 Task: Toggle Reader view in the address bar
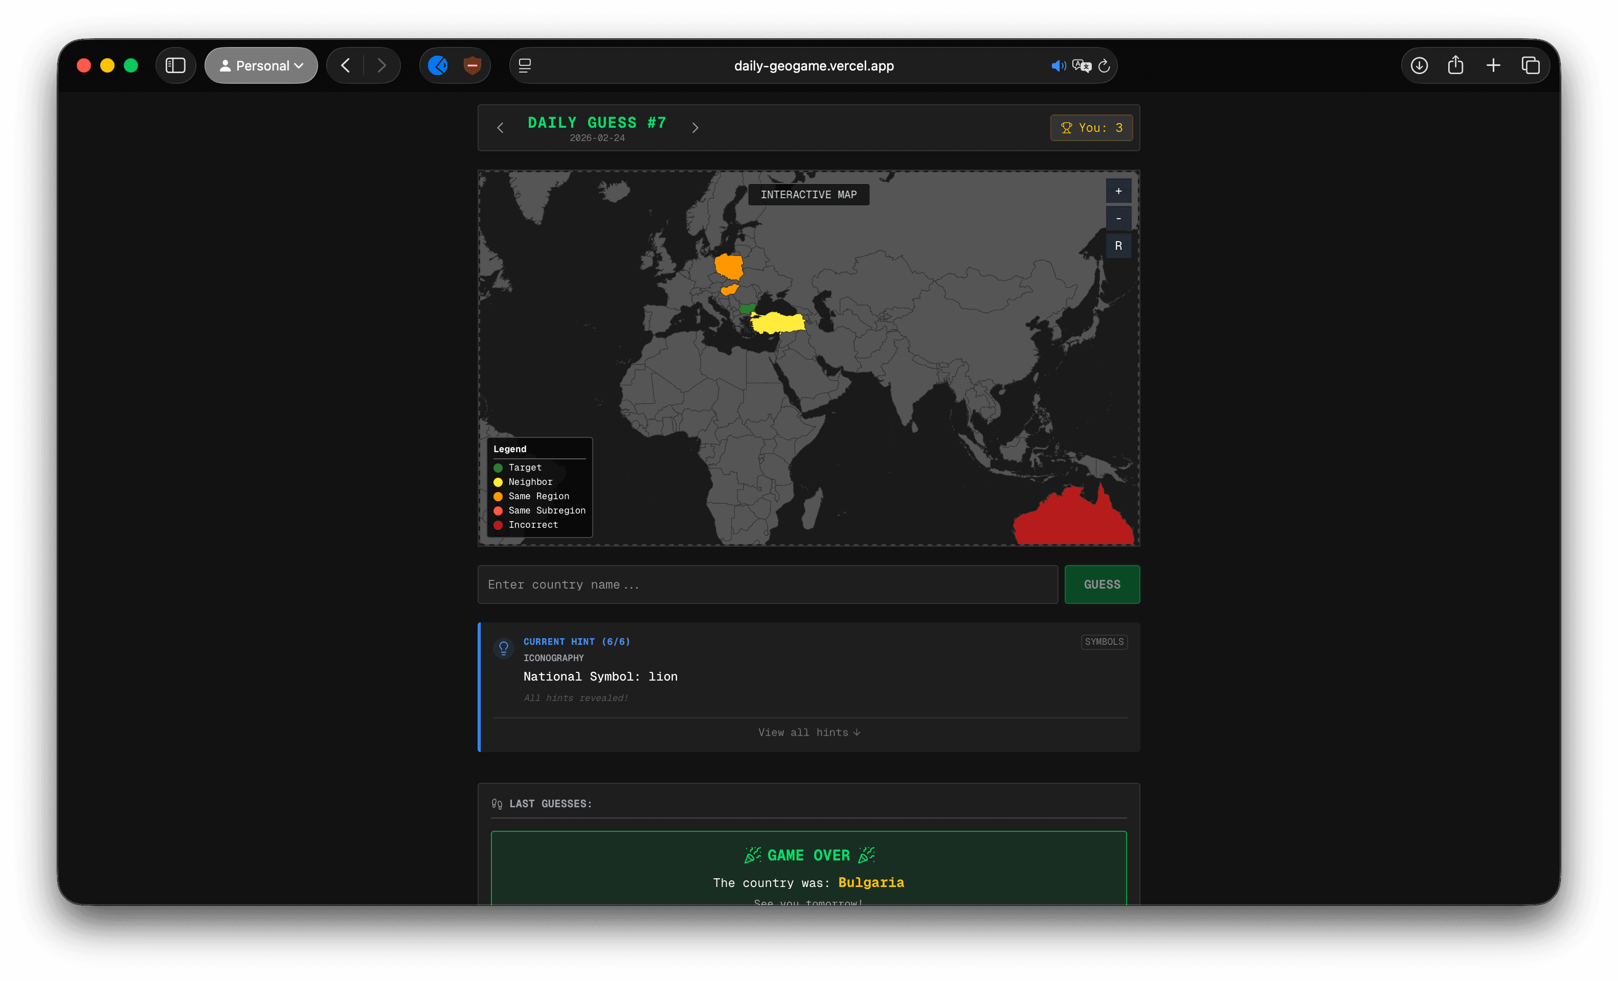tap(524, 65)
